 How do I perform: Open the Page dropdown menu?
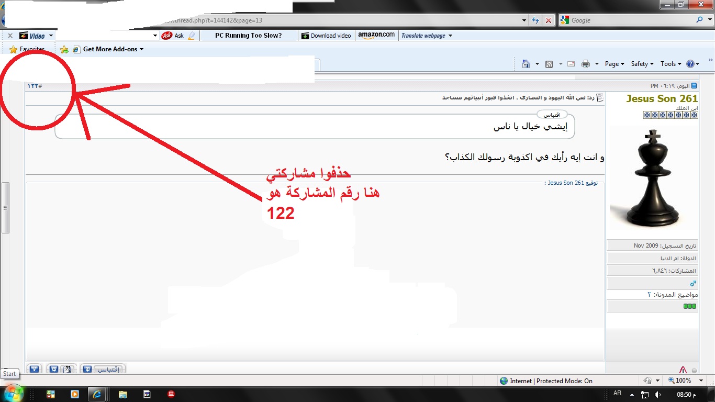click(615, 64)
